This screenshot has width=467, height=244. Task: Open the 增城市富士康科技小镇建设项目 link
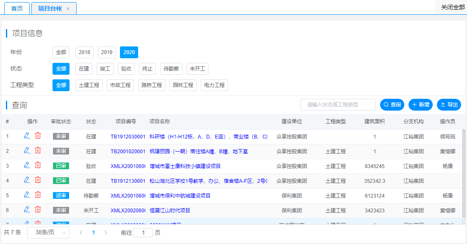tap(185, 166)
